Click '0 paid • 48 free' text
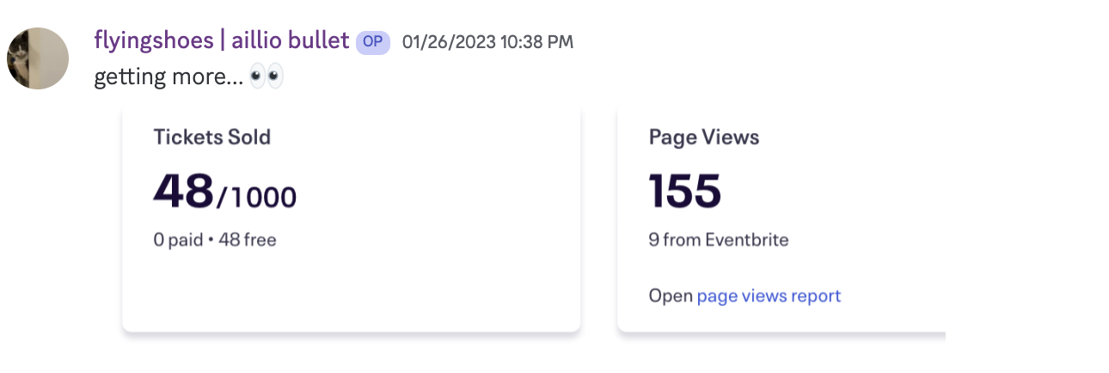Viewport: 1109px width, 373px height. pos(215,240)
